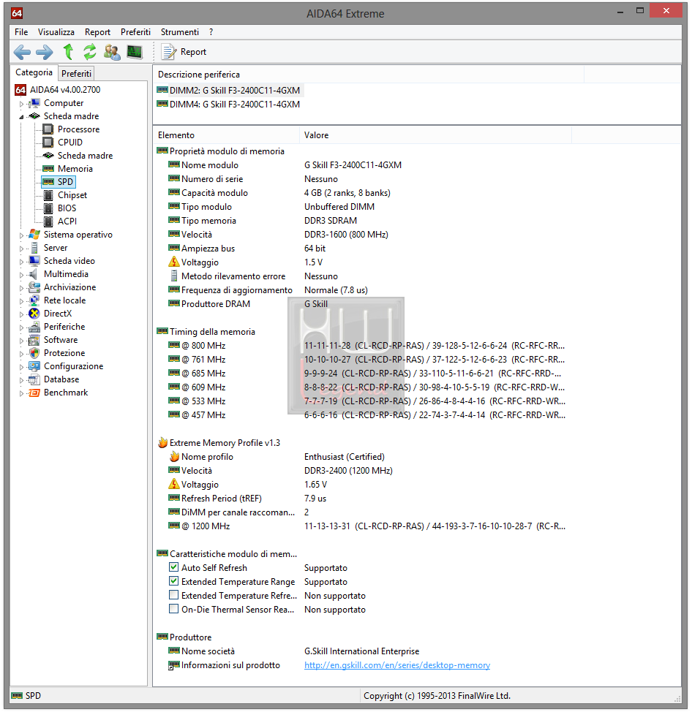Click the Report toolbar label
This screenshot has width=692, height=712.
pyautogui.click(x=193, y=52)
